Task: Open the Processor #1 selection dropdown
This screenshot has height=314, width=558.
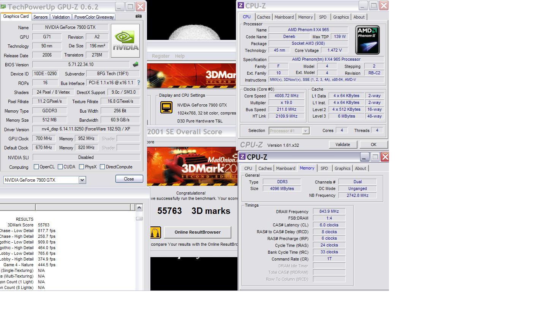Action: (305, 131)
